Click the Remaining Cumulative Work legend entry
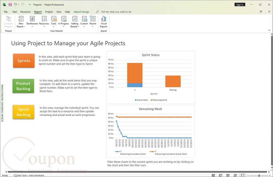 [x=131, y=153]
